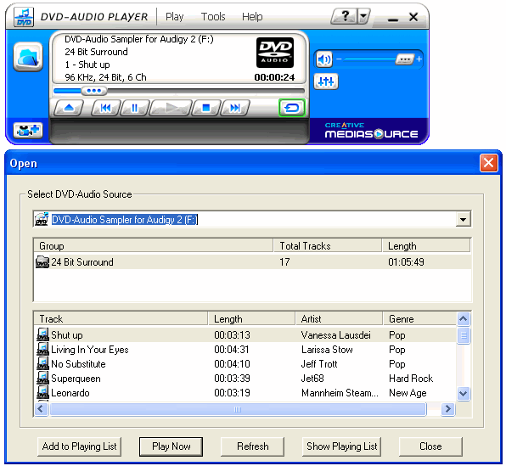Click the horizontal scrollbar thumb
The width and height of the screenshot is (506, 466).
[x=238, y=409]
